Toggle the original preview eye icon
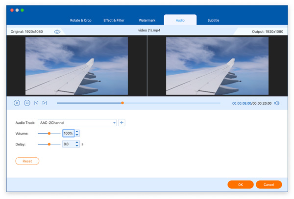This screenshot has height=199, width=294. click(x=57, y=31)
